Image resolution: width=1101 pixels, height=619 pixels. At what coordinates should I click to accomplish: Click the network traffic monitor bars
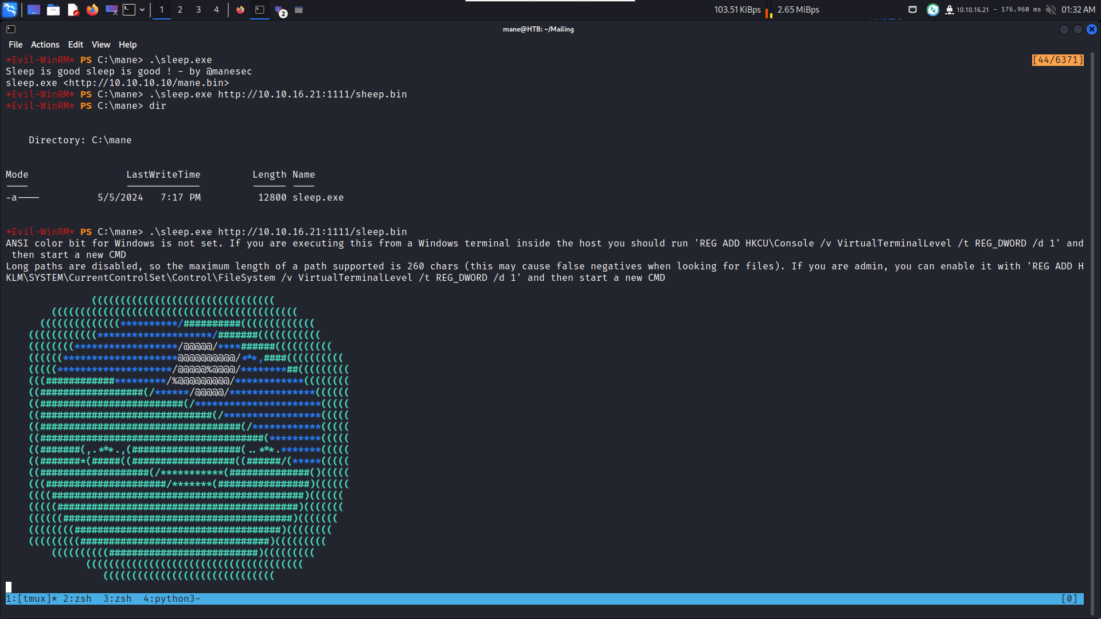769,10
